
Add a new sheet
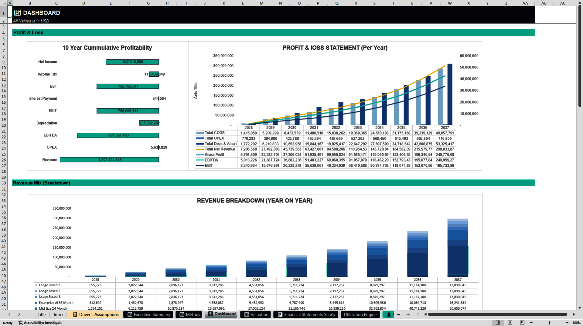pos(408,314)
